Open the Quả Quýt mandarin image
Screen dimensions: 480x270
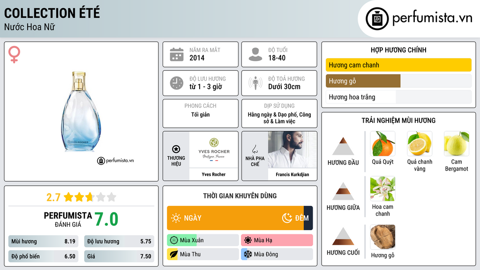click(382, 144)
